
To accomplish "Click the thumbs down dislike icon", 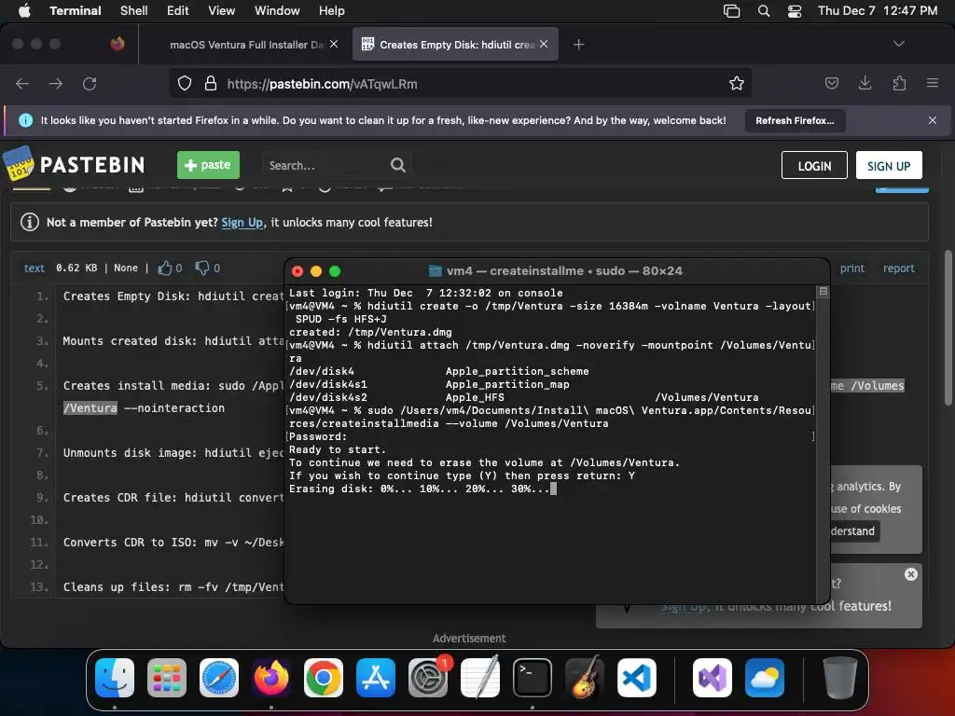I will pos(202,268).
